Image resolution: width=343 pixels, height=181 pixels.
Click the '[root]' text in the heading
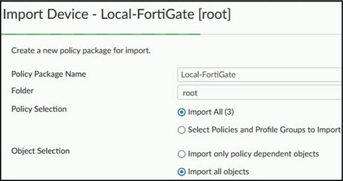click(x=215, y=15)
